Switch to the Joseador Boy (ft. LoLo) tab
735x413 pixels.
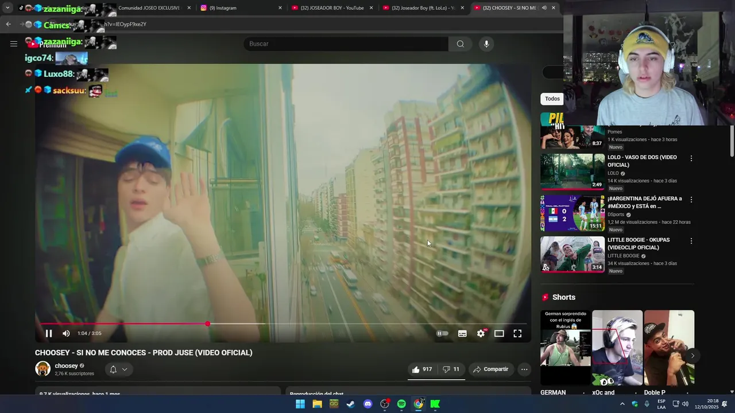[x=423, y=8]
